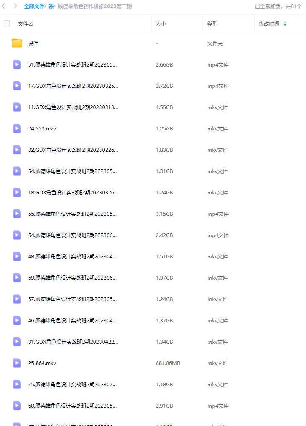Open file 11.GDX角色设计实战班2期20230313

[x=73, y=107]
